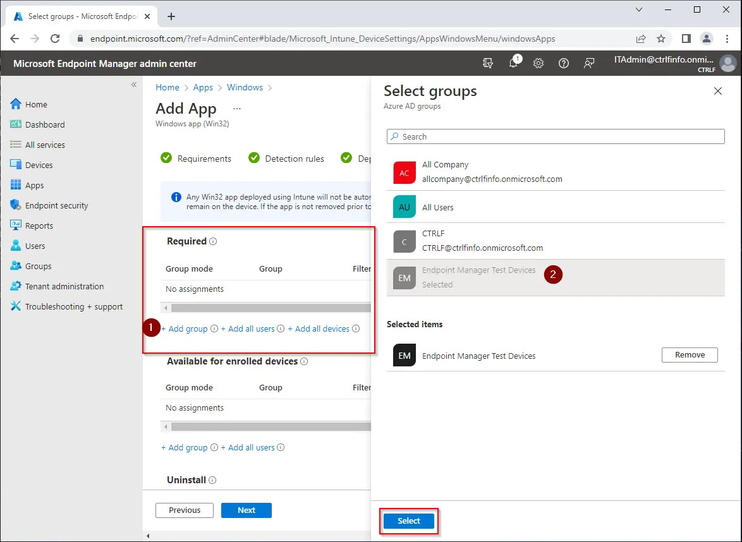Screen dimensions: 742x542
Task: Close the Select groups browser tab
Action: 147,16
